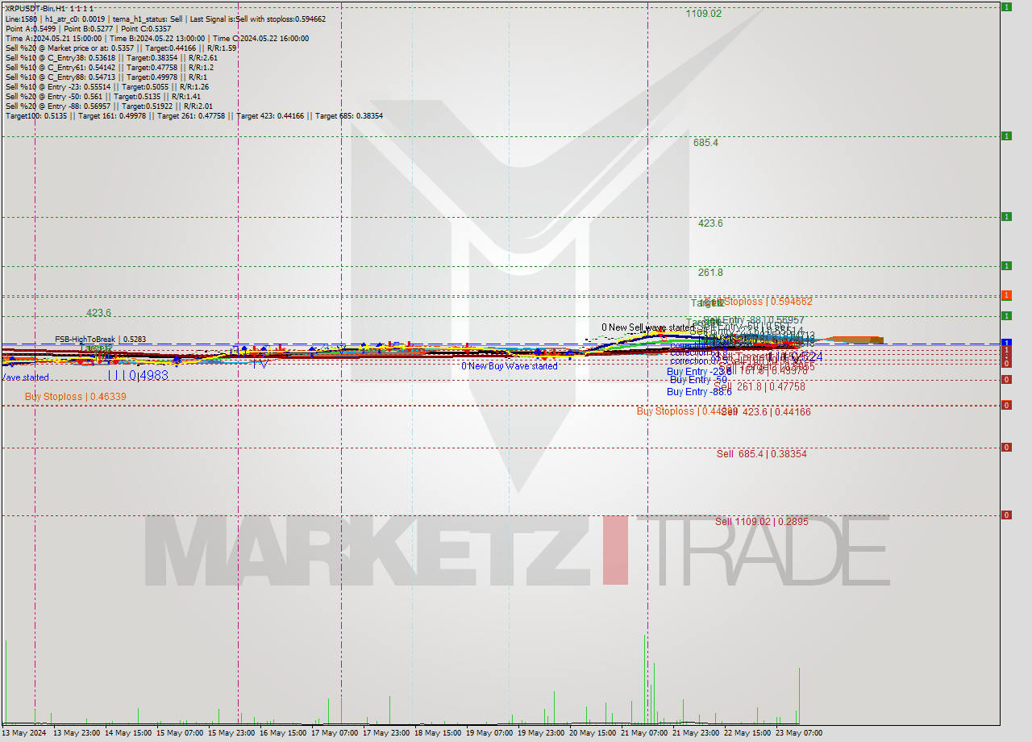This screenshot has height=742, width=1032.
Task: Click the green '1109.02' level text at top
Action: click(703, 14)
